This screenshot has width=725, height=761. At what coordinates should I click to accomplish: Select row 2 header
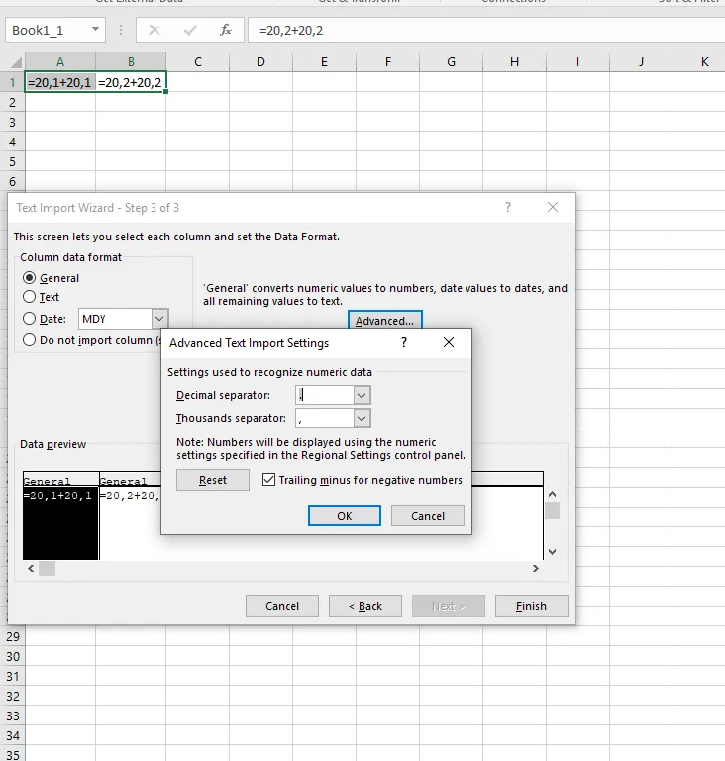point(13,102)
